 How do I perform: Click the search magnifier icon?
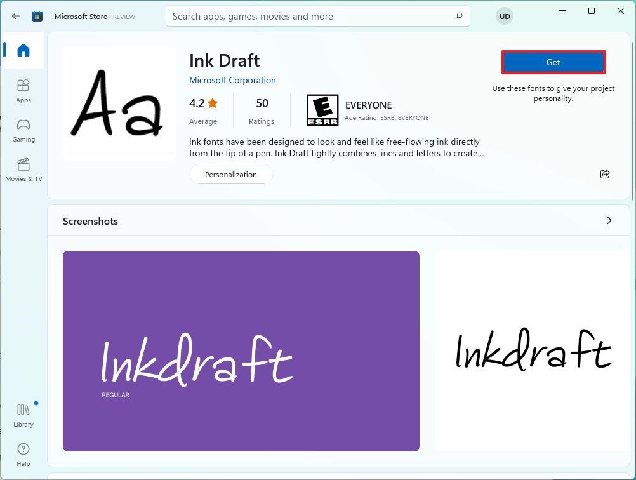(458, 16)
